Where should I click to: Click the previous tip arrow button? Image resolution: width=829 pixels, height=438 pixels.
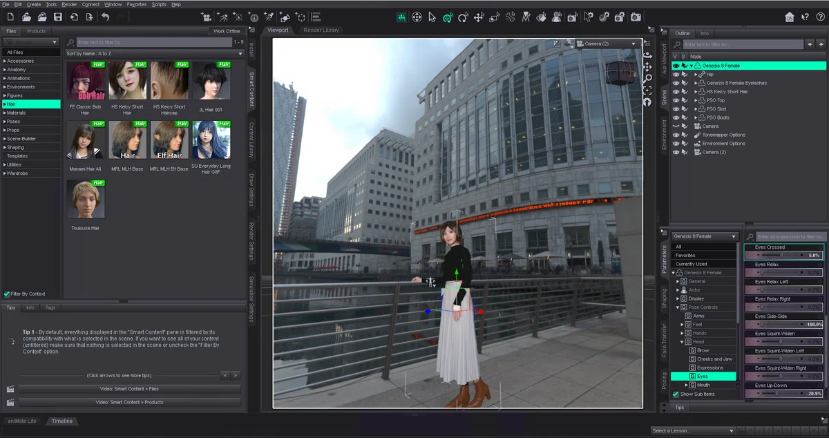[225, 375]
